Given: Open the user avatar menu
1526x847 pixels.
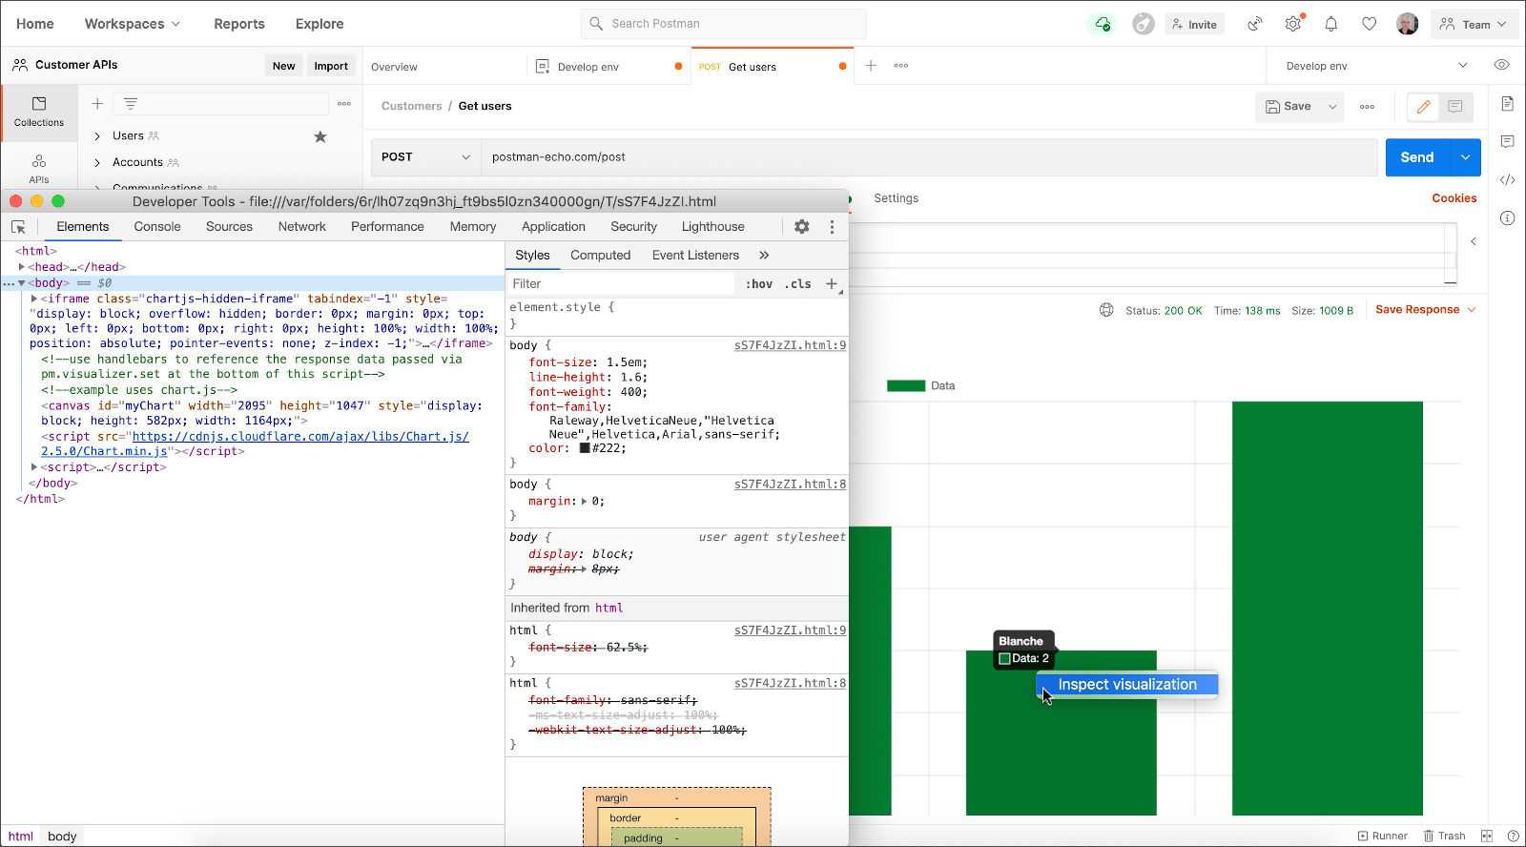Looking at the screenshot, I should [x=1408, y=24].
